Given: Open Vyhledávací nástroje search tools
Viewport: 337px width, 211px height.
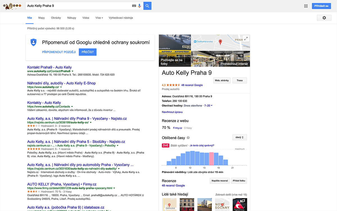Looking at the screenshot, I should (x=121, y=18).
